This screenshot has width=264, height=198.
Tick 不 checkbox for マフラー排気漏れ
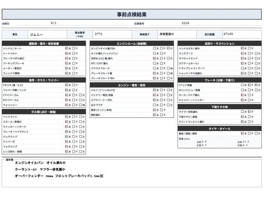(249, 112)
